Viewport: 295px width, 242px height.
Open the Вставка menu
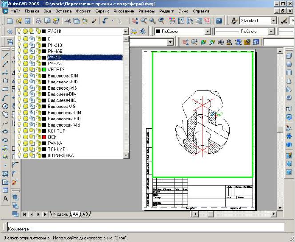(64, 11)
